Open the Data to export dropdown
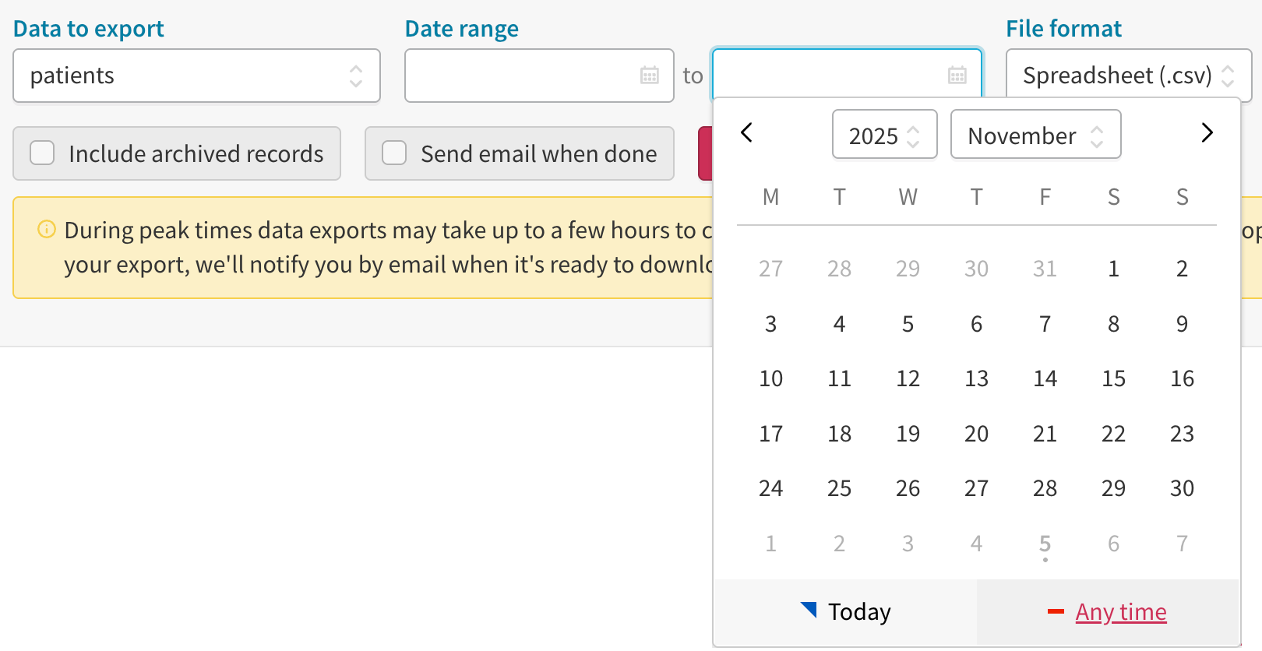Viewport: 1262px width, 651px height. click(196, 76)
